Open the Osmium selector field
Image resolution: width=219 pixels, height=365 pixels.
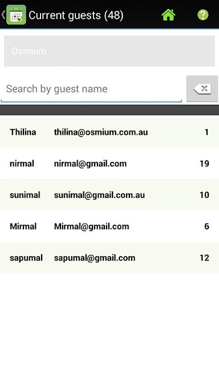(x=109, y=51)
